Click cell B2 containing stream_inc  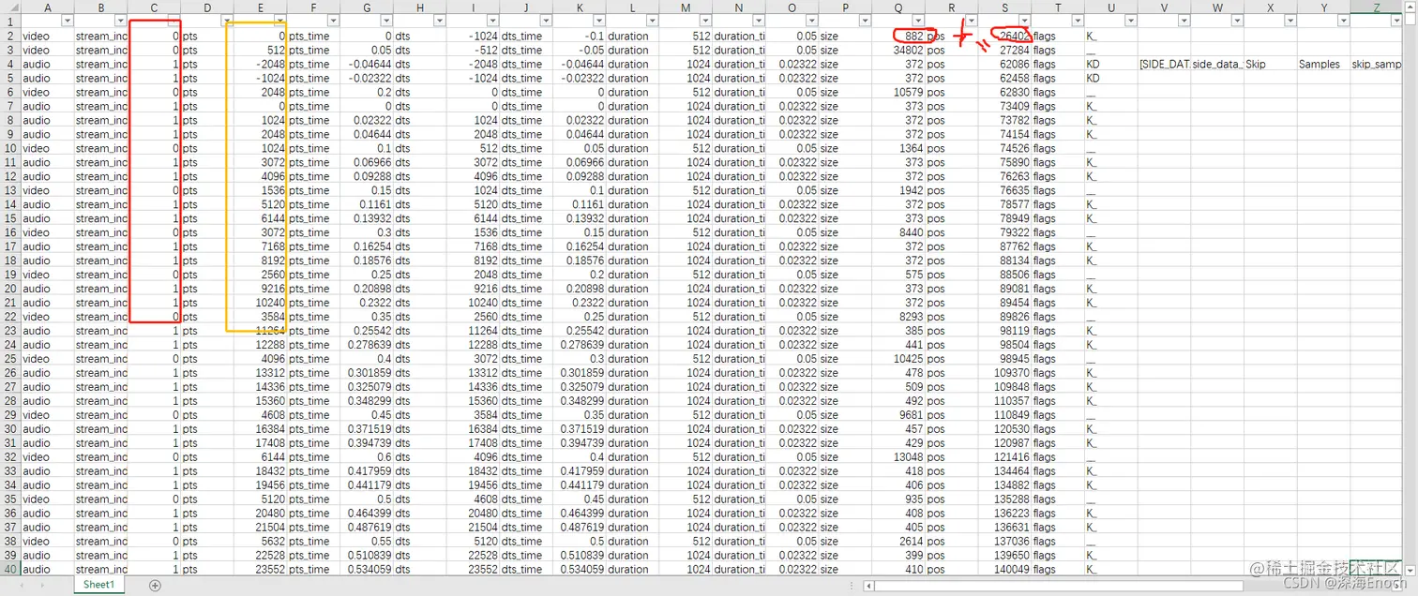coord(101,37)
